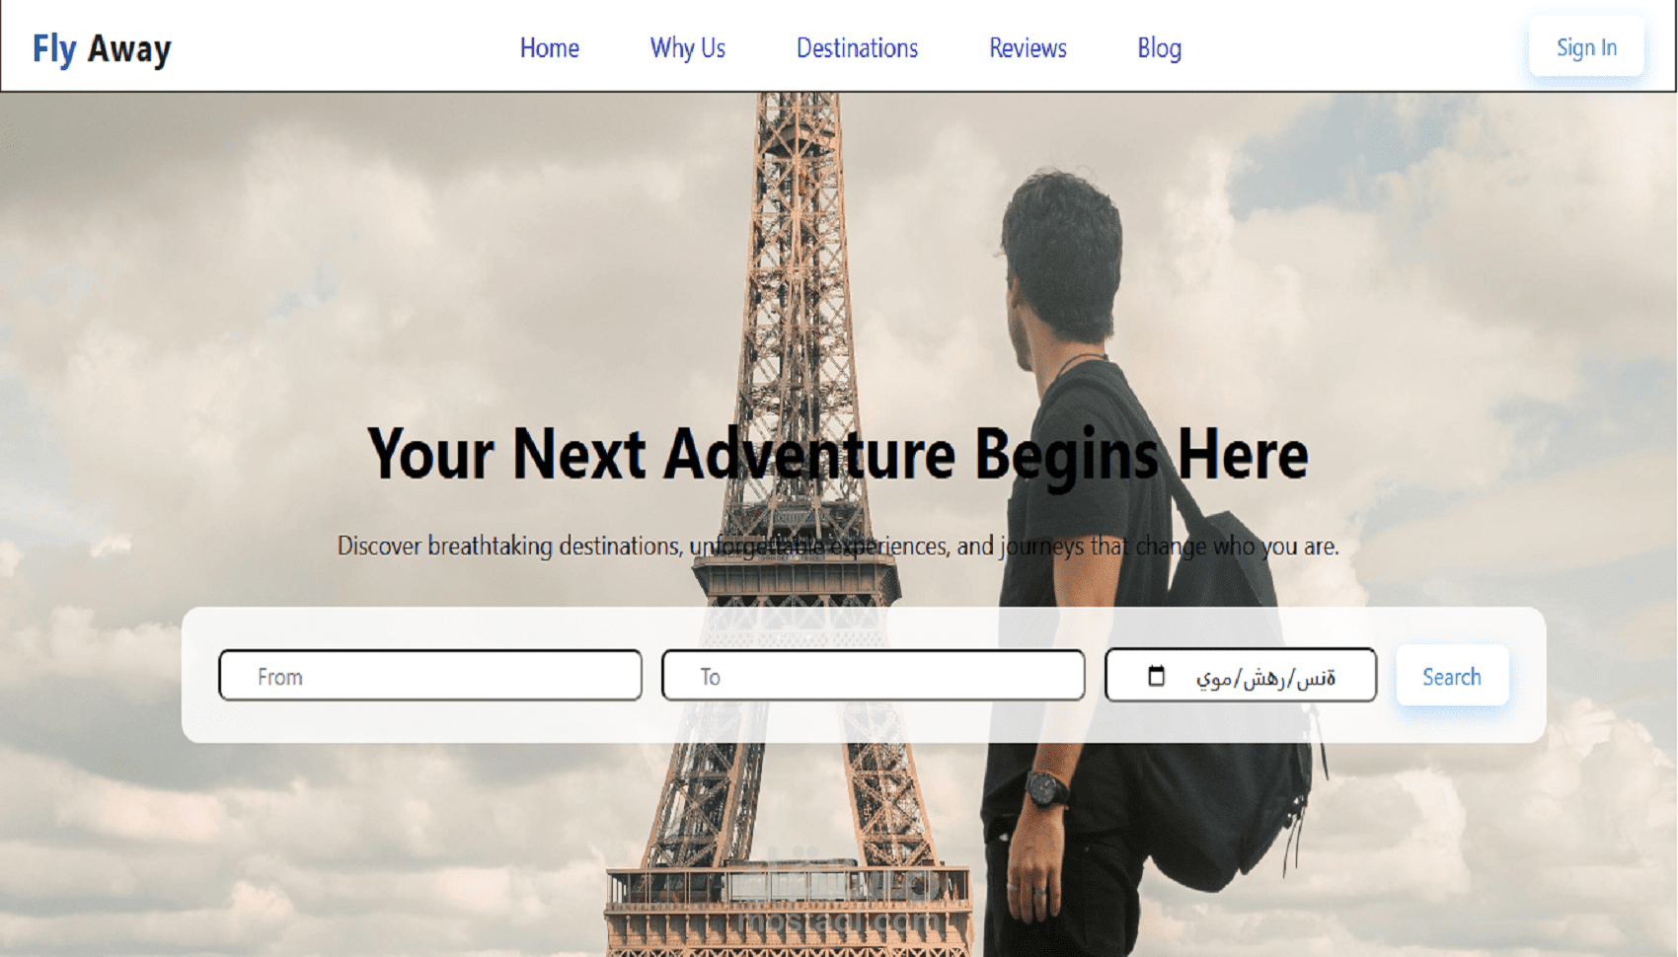Open the Home nav link
The width and height of the screenshot is (1678, 957).
click(x=550, y=47)
